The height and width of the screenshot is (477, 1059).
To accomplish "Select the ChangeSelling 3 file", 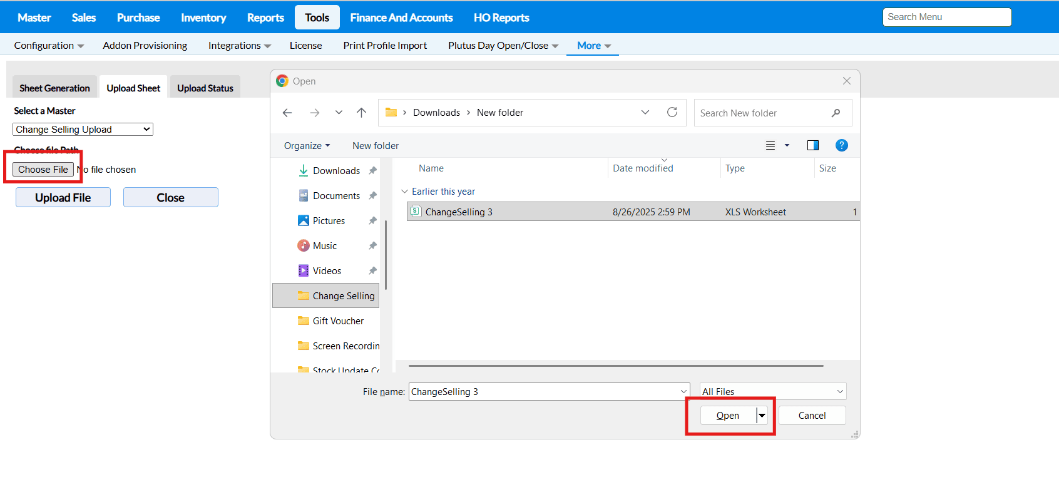I will click(458, 212).
